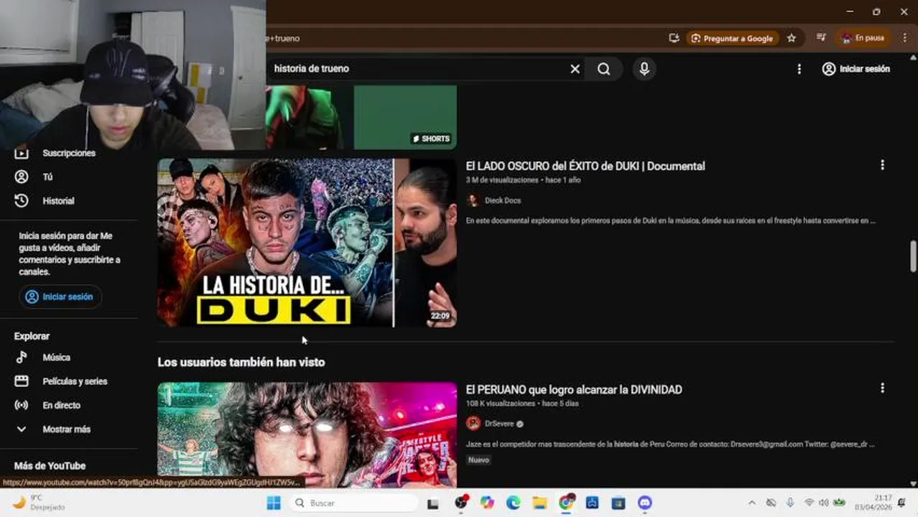Open Discord from the taskbar
The width and height of the screenshot is (918, 517).
point(645,503)
